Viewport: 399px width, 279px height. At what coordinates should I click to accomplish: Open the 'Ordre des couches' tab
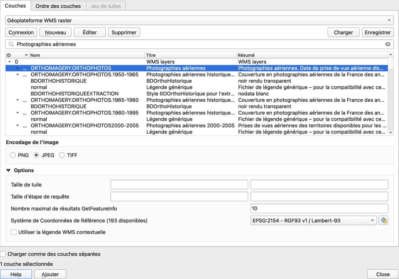pos(58,6)
